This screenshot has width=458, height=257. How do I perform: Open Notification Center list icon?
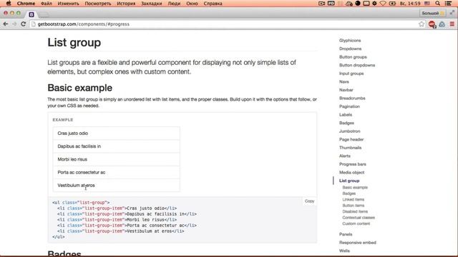pyautogui.click(x=448, y=4)
